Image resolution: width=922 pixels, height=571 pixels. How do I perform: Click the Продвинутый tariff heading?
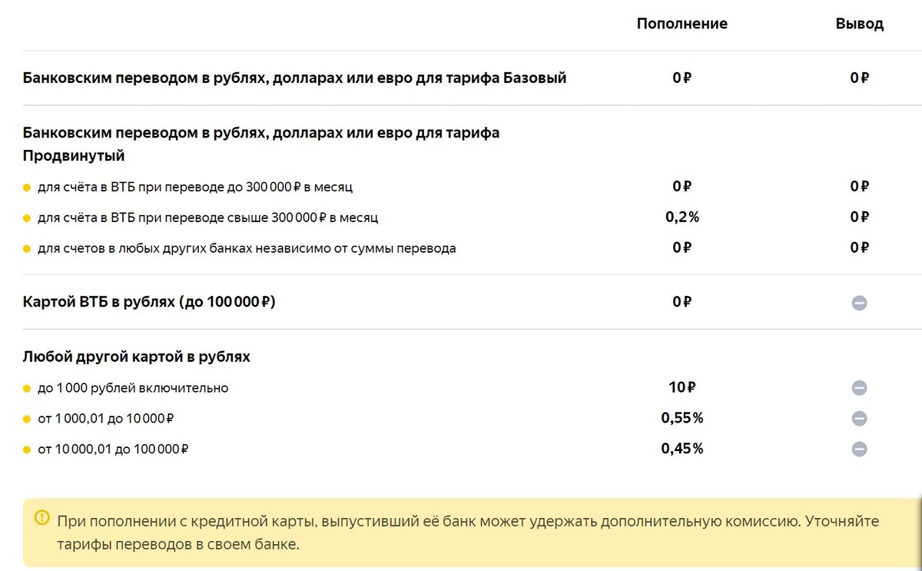pos(261,144)
